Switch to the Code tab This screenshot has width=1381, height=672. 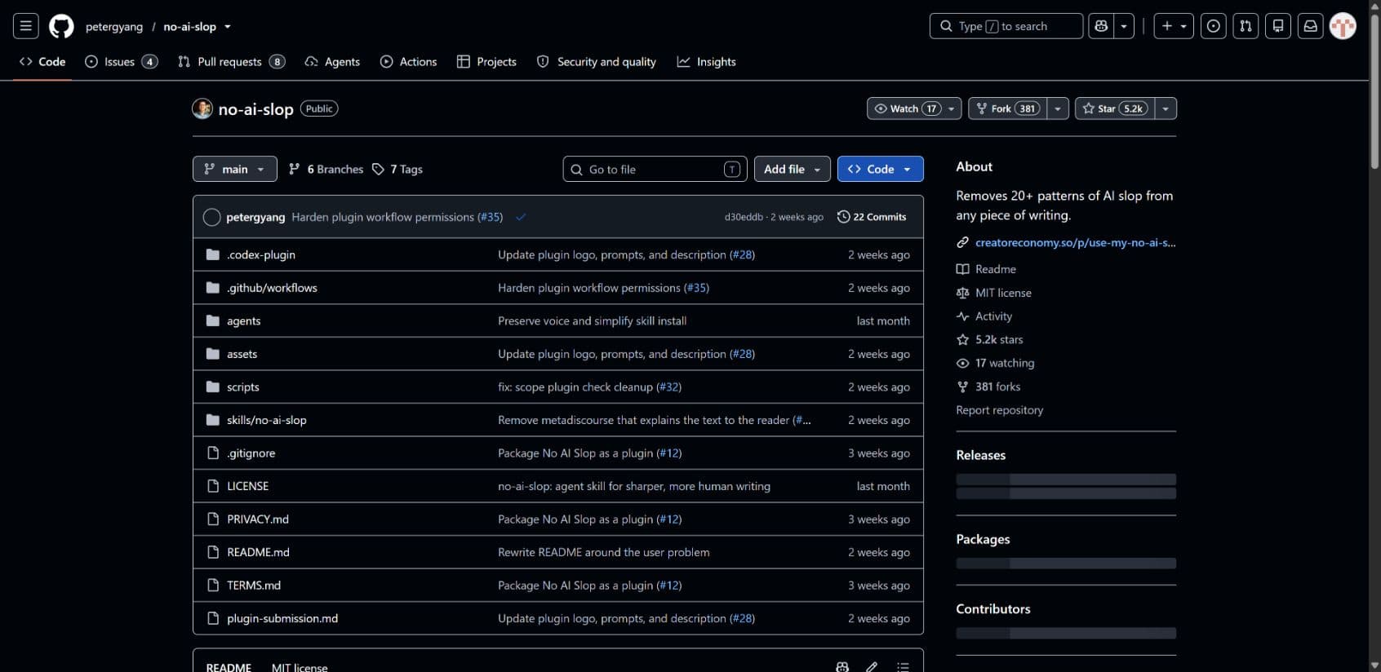point(42,62)
